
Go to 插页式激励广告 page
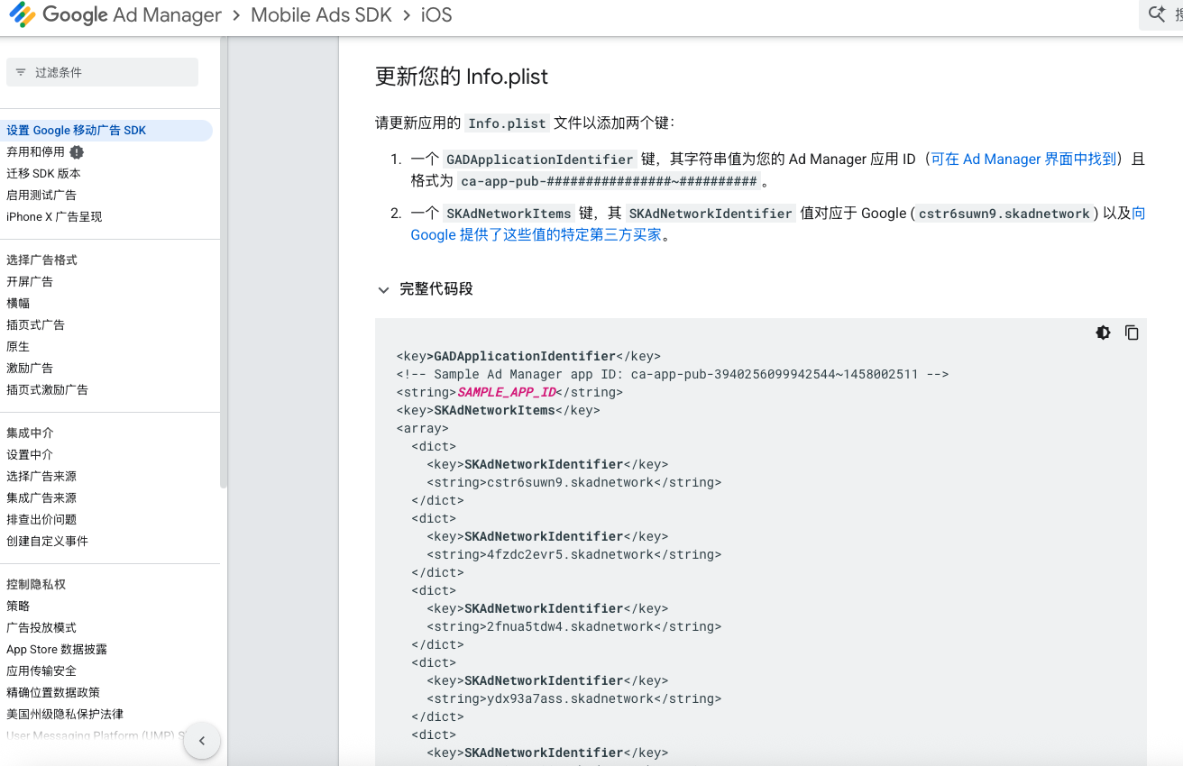(x=47, y=390)
